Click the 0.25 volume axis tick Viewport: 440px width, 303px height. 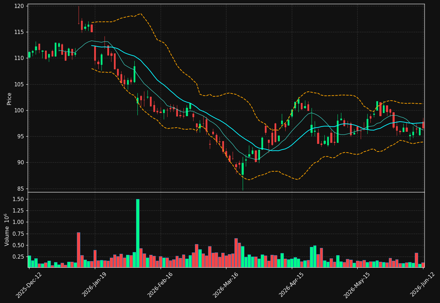click(x=18, y=257)
